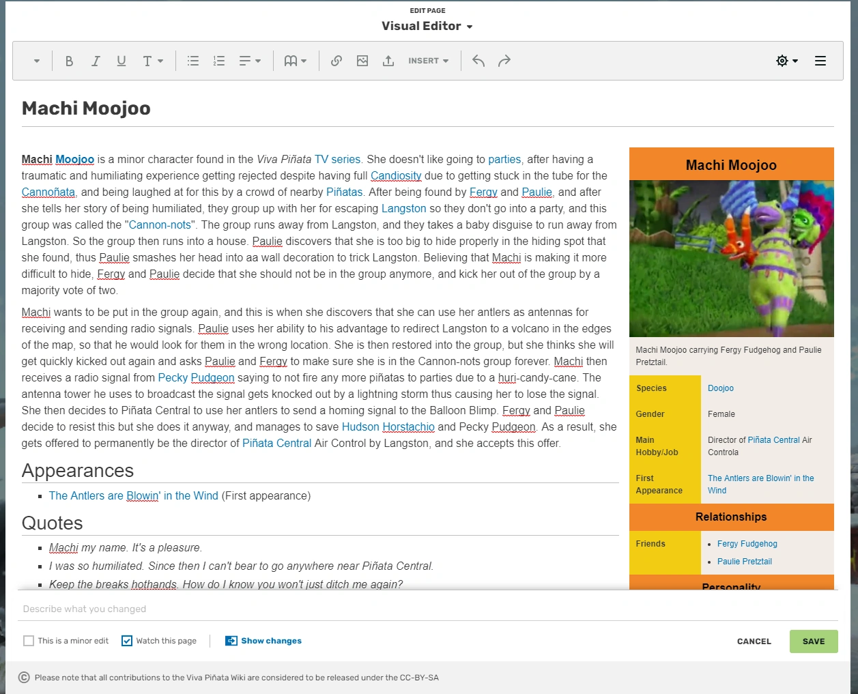The width and height of the screenshot is (858, 694).
Task: Expand the INSERT dropdown menu
Action: coord(429,61)
